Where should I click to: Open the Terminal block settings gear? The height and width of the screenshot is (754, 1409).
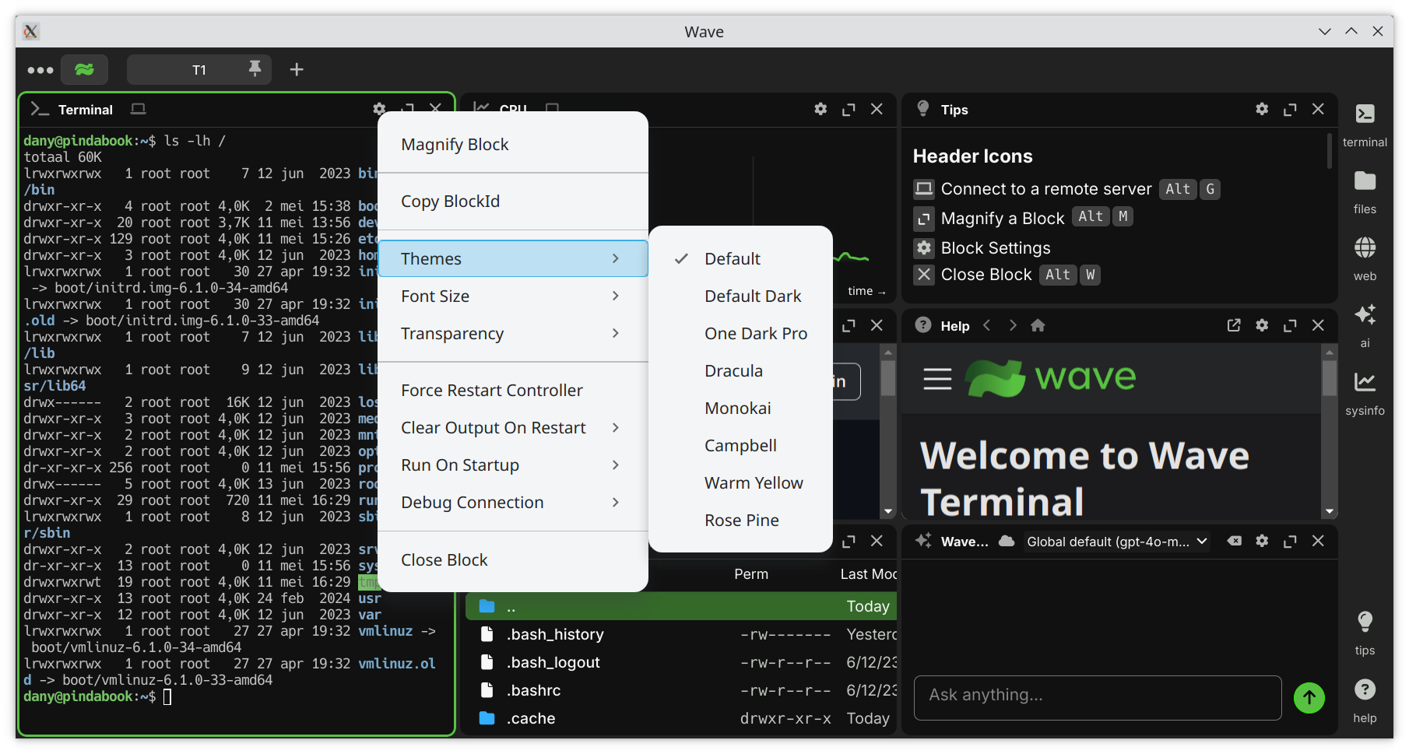coord(379,109)
